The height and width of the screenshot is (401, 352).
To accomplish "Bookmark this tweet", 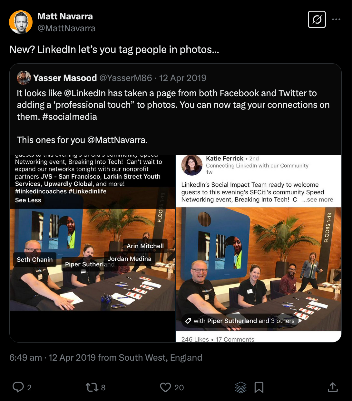I will tap(259, 387).
